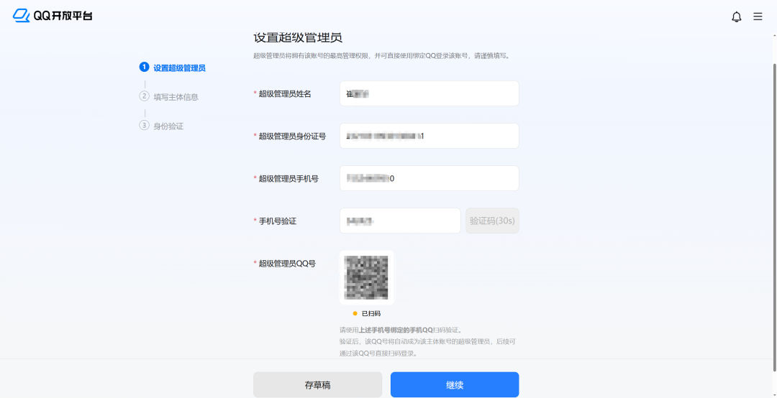The width and height of the screenshot is (777, 398).
Task: Click the QQ开放平台 logo
Action: pyautogui.click(x=53, y=16)
